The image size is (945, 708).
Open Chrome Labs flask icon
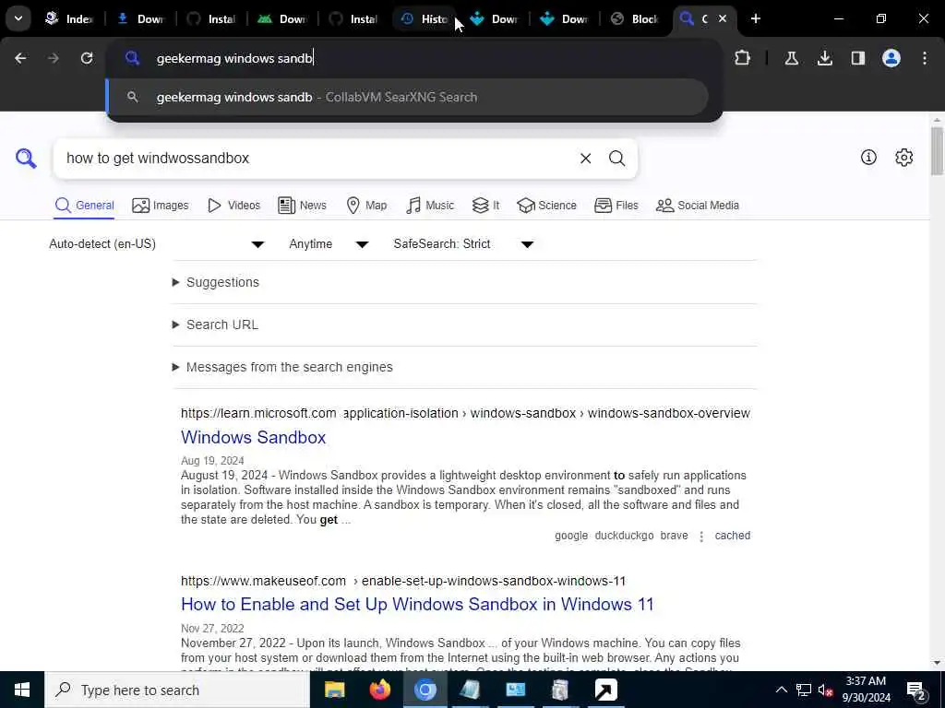pyautogui.click(x=791, y=58)
